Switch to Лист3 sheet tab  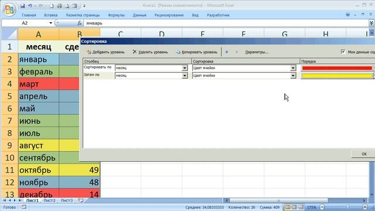pos(67,200)
